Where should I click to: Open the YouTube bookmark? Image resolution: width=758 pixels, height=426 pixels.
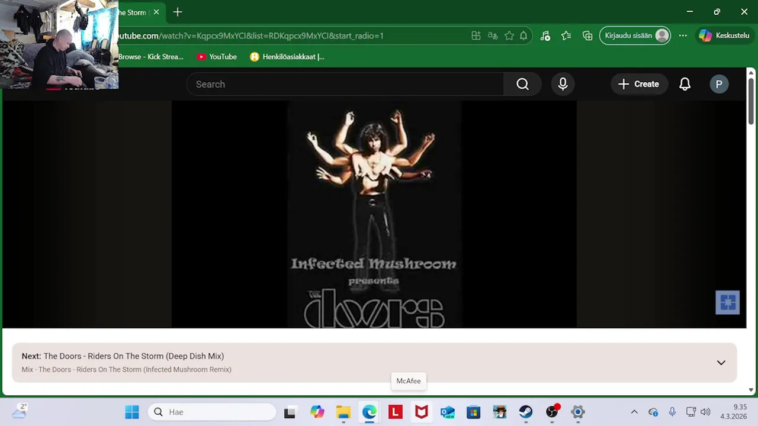coord(217,57)
